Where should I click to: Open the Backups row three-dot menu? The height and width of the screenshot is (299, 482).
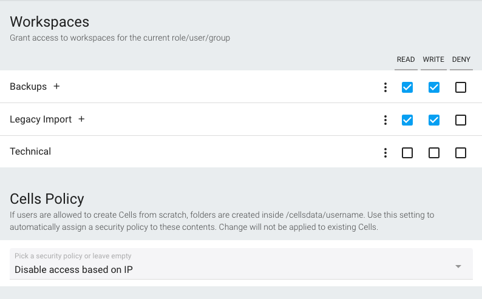(x=385, y=87)
